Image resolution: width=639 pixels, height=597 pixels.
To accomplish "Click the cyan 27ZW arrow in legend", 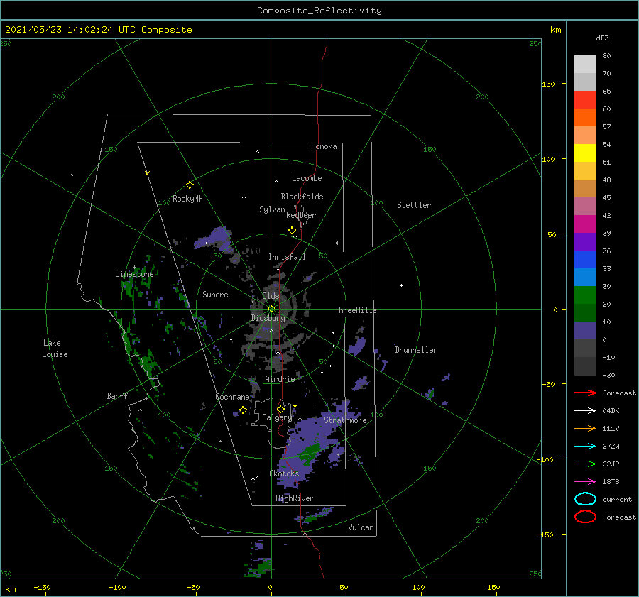I will pyautogui.click(x=585, y=447).
